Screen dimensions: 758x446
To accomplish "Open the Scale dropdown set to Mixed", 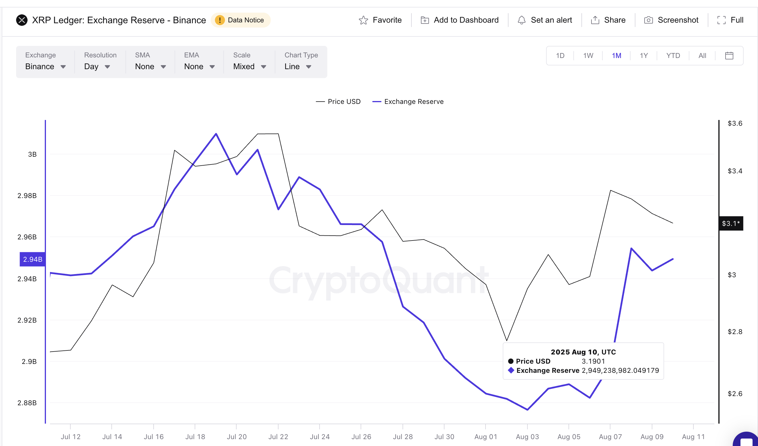I will click(x=249, y=67).
